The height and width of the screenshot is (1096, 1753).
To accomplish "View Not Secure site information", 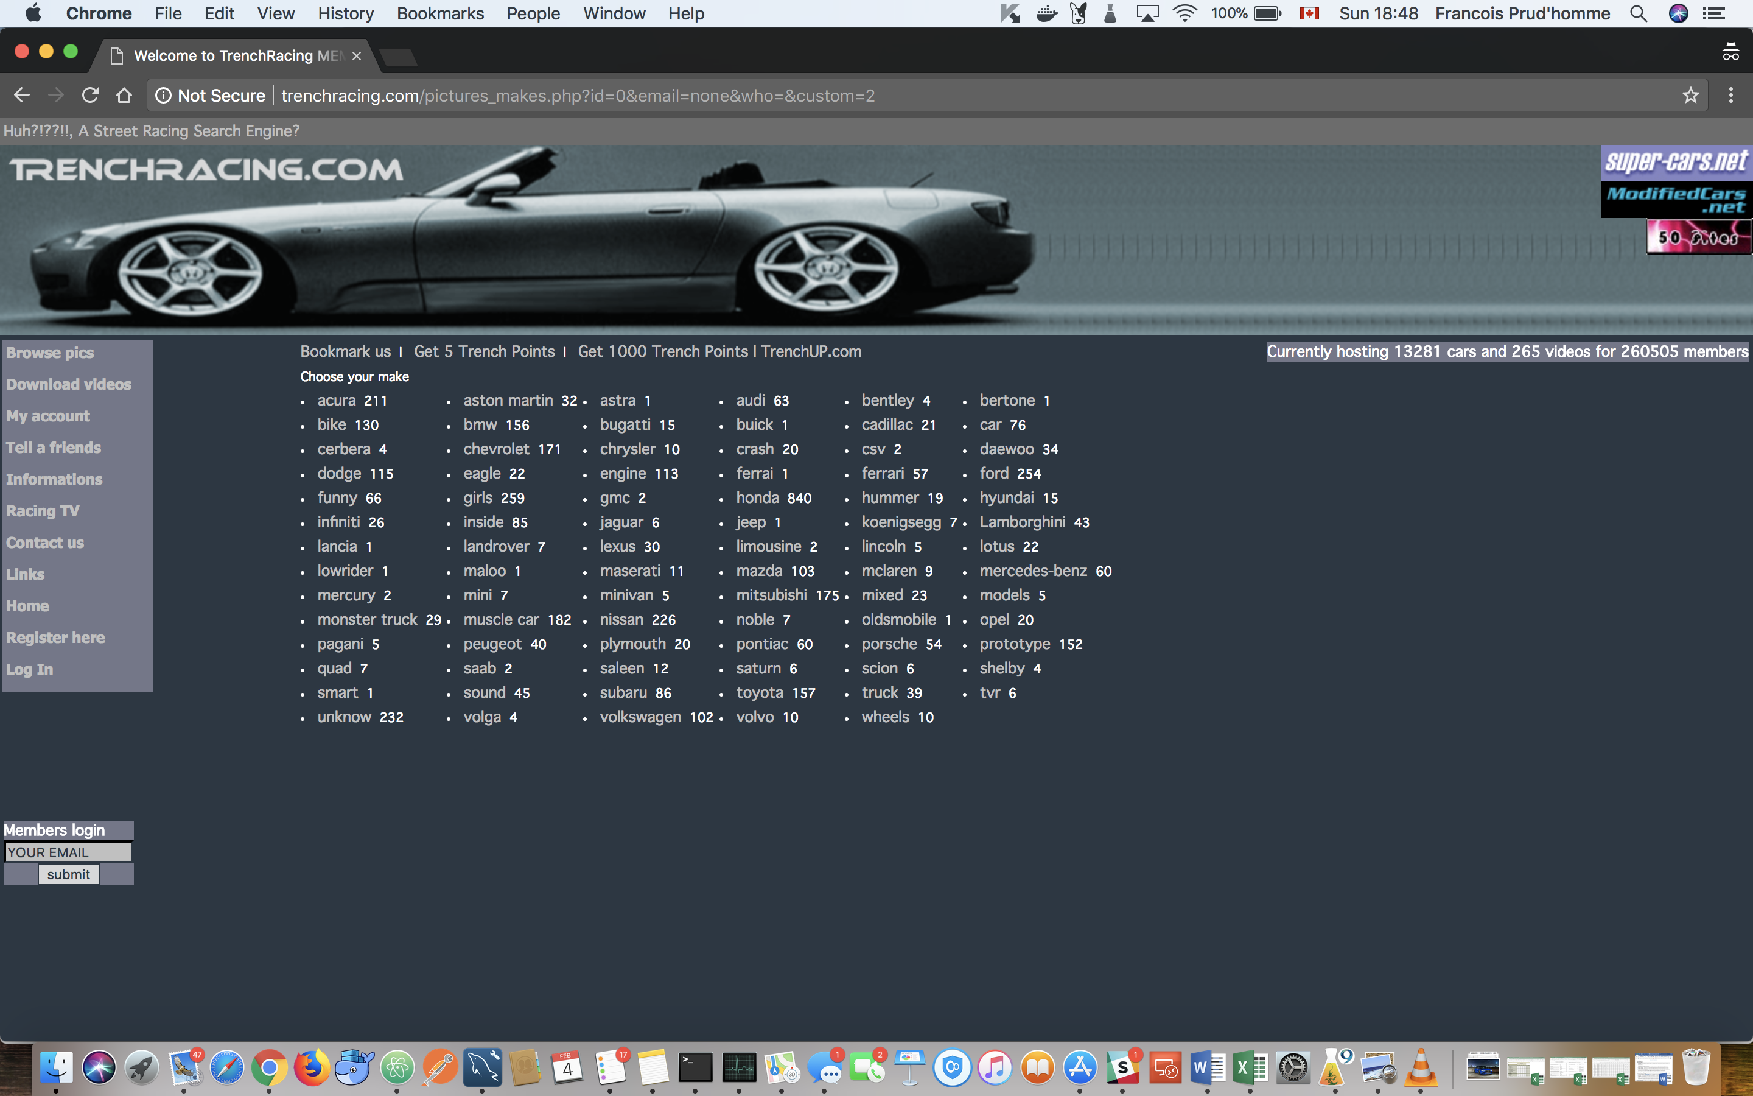I will click(x=211, y=96).
